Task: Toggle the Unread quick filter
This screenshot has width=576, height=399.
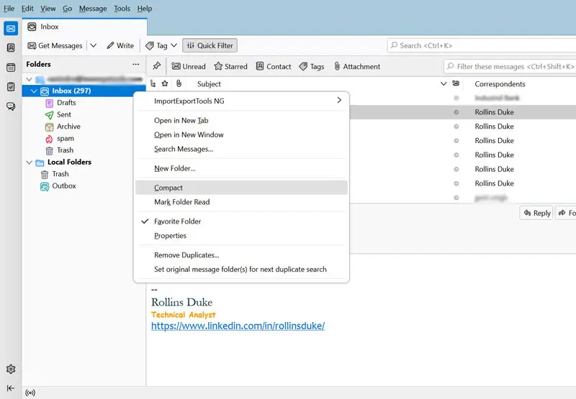Action: point(188,66)
